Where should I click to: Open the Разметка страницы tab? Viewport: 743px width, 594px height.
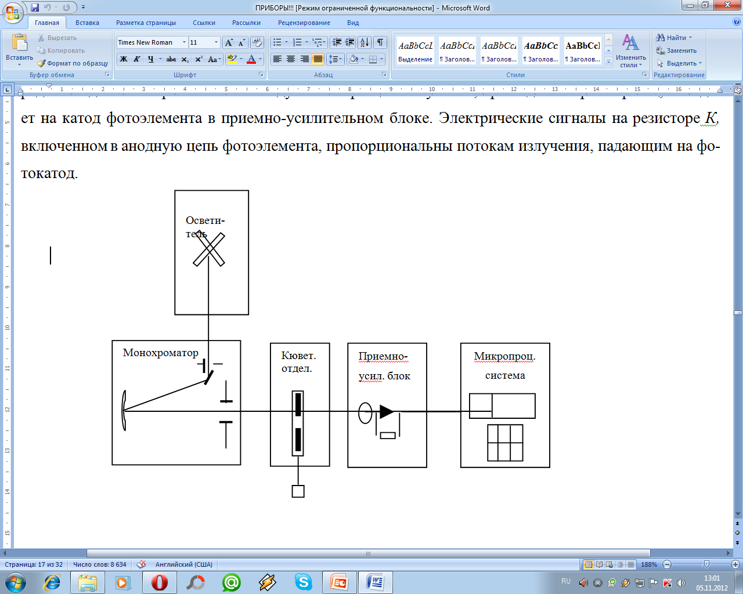pos(146,23)
